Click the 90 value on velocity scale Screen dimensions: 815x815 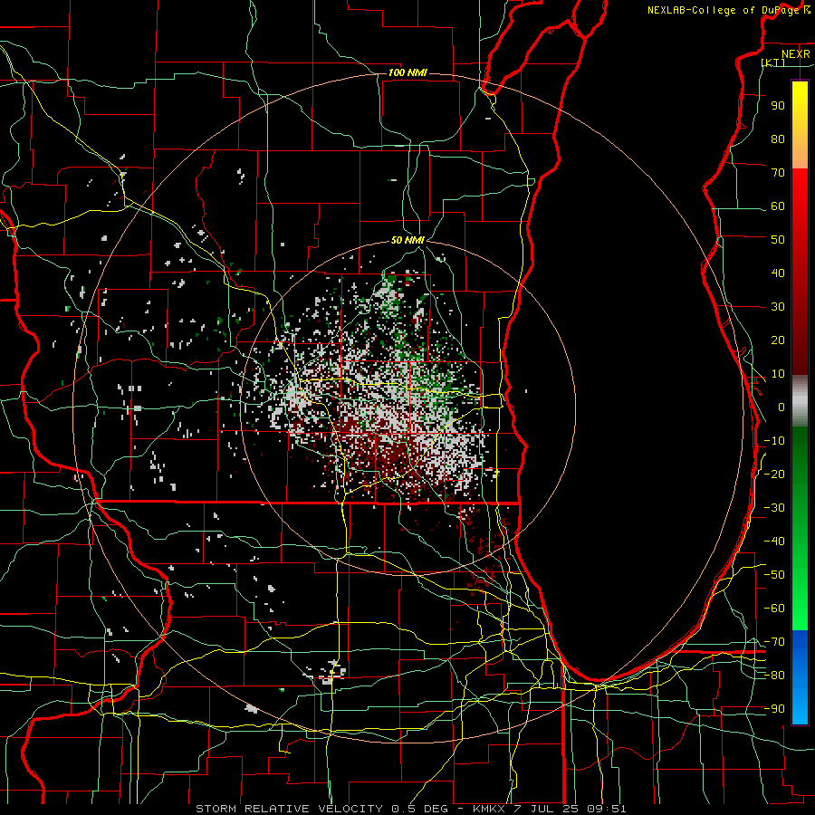(x=778, y=106)
